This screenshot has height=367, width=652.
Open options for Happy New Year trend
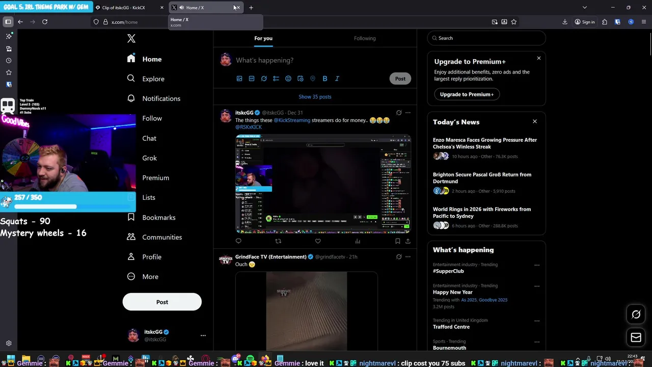coord(537,286)
